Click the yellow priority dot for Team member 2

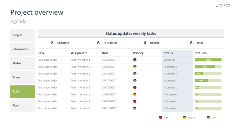click(x=135, y=67)
